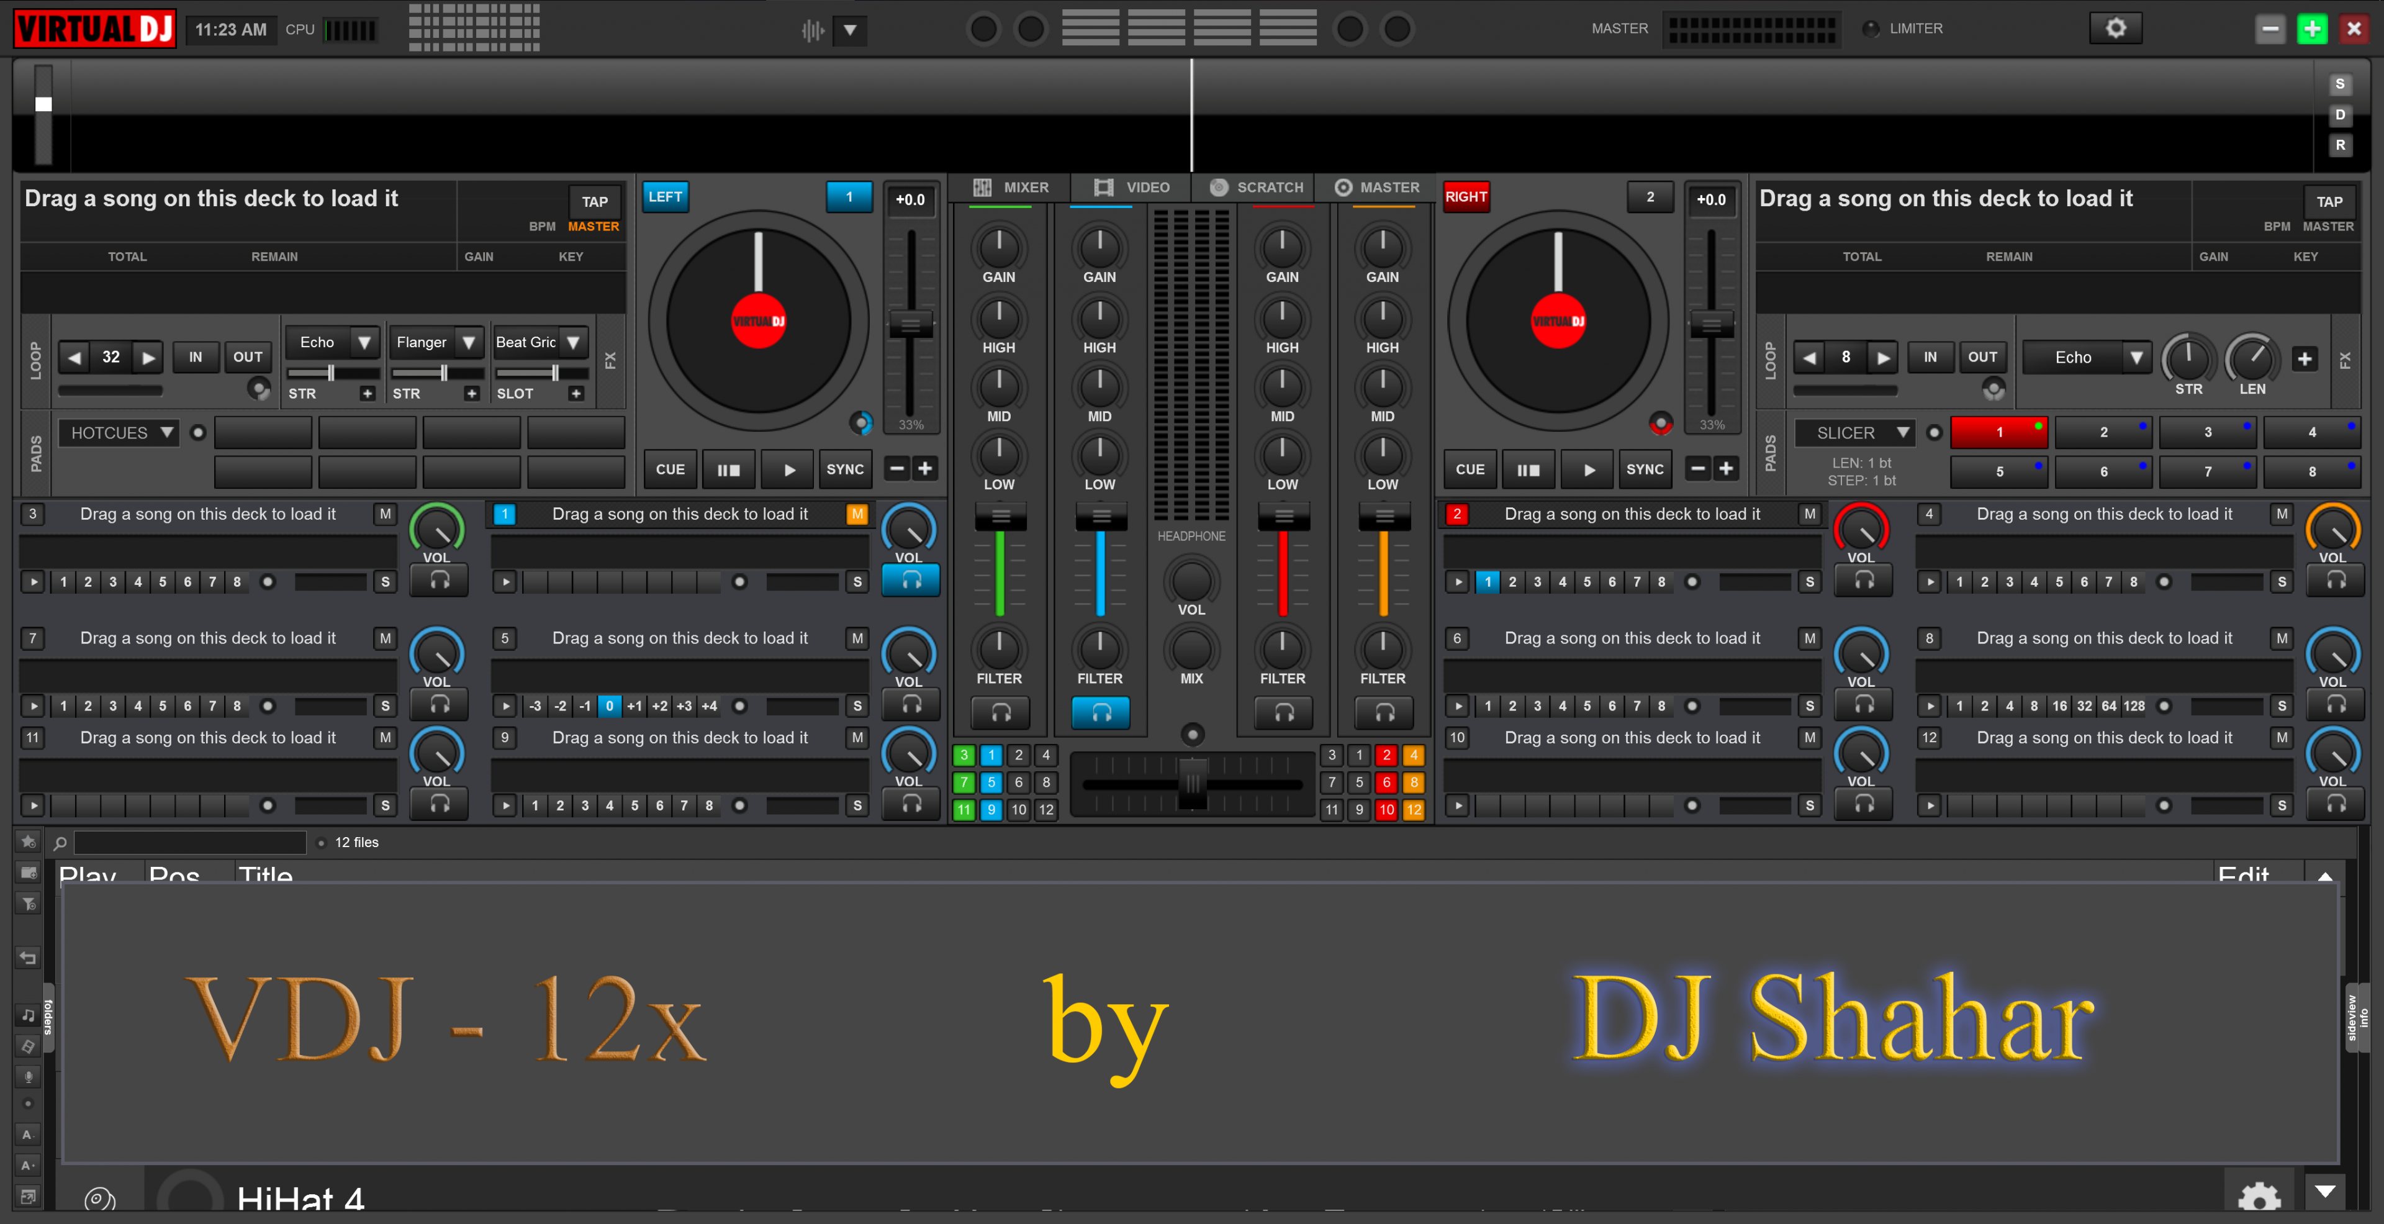Select the RIGHT deck assign button
This screenshot has height=1224, width=2384.
[1466, 196]
